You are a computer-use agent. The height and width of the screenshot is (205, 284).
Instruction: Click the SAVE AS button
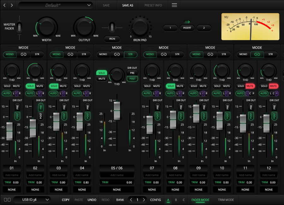coord(127,5)
